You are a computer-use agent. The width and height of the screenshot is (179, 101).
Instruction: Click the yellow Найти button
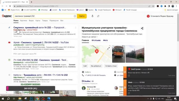coord(82,16)
